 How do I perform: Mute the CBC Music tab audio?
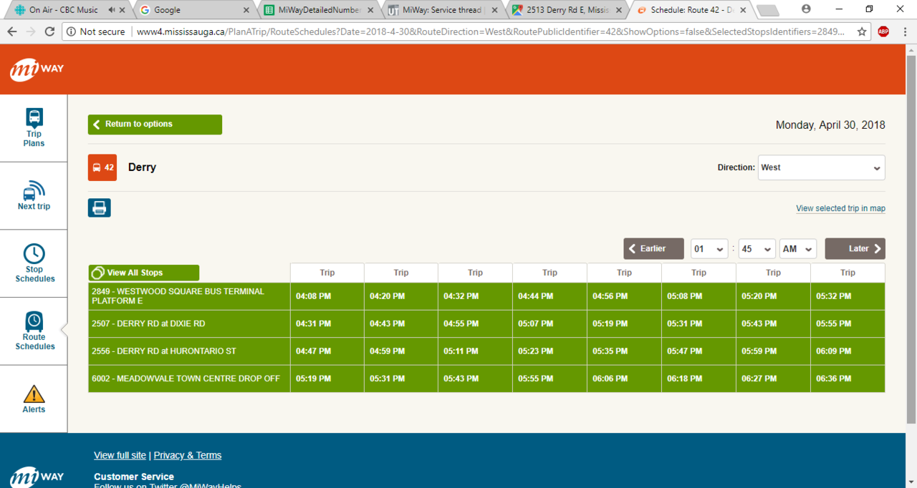[x=111, y=10]
